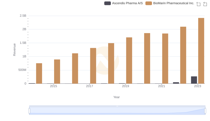Screen dimensions: 210x121
Task: Click the right handle of the range slider
Action: click(205, 111)
